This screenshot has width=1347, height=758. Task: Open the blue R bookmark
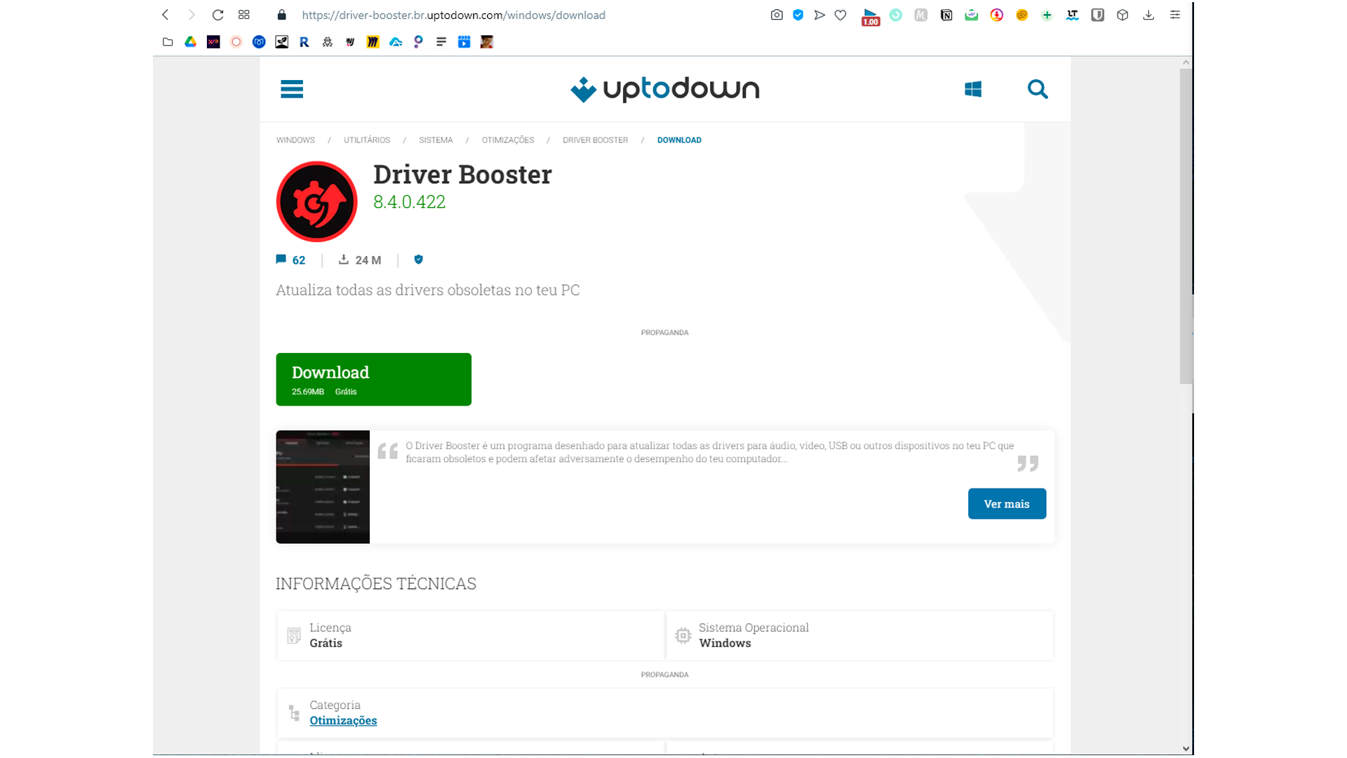tap(304, 42)
